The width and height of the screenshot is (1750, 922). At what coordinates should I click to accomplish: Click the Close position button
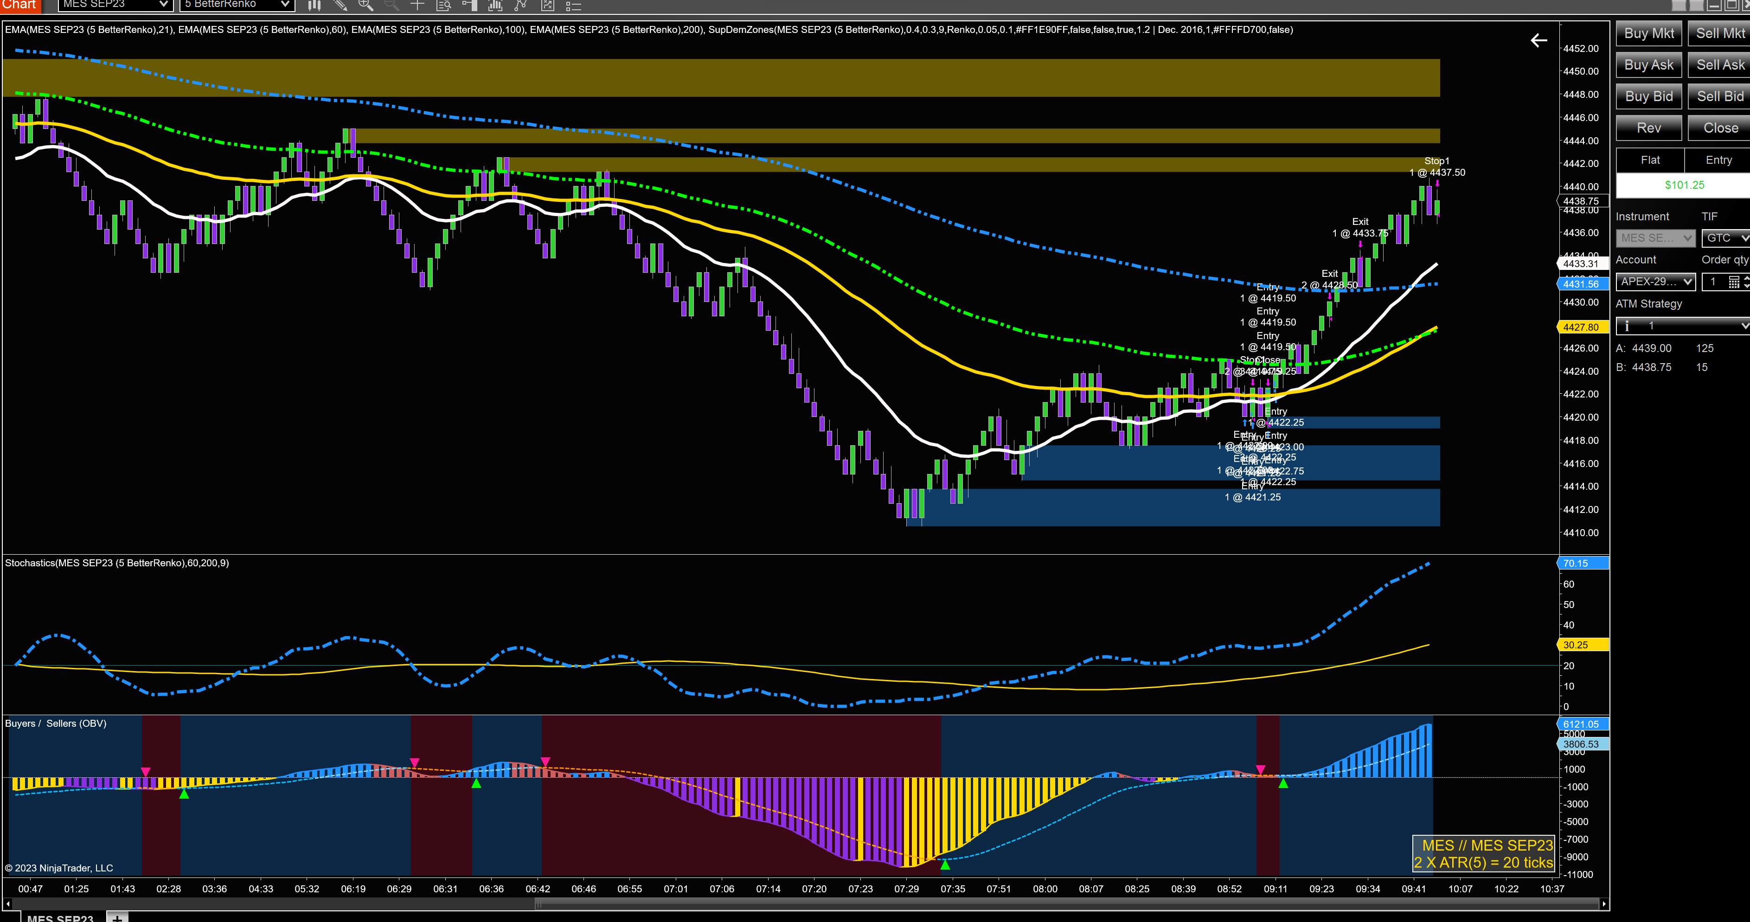pos(1719,128)
